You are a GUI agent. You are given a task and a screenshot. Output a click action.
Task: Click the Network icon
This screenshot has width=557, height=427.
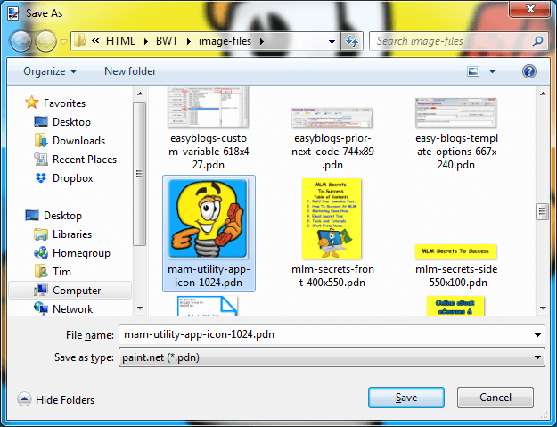coord(41,308)
